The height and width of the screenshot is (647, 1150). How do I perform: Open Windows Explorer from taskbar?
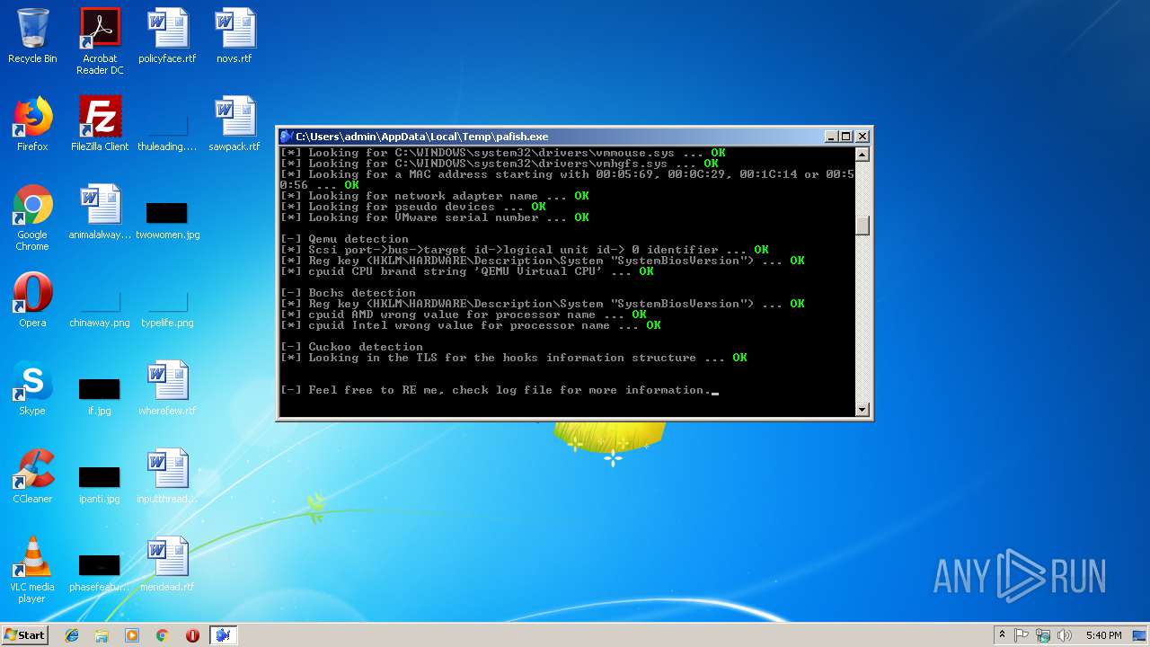coord(102,635)
